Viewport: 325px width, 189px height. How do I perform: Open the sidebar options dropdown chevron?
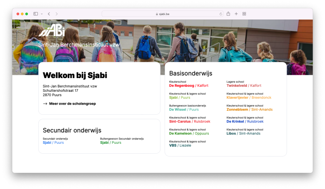42,14
